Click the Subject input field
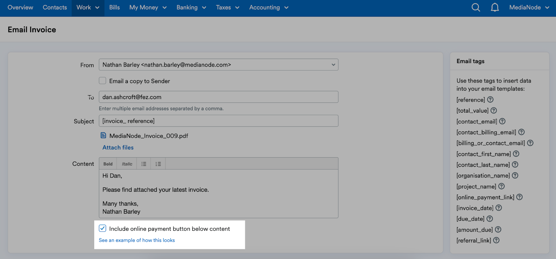Screen dimensions: 556x259 (219, 121)
